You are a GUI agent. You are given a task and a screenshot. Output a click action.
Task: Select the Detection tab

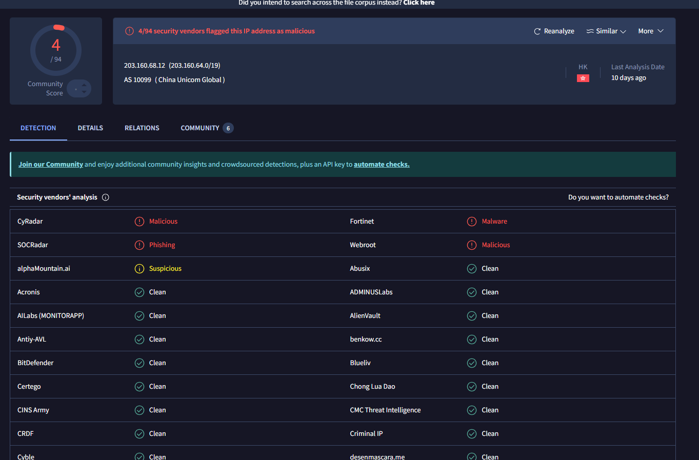pos(38,128)
